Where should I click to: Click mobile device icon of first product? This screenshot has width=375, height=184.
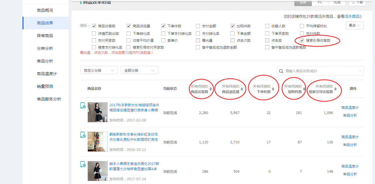(83, 106)
